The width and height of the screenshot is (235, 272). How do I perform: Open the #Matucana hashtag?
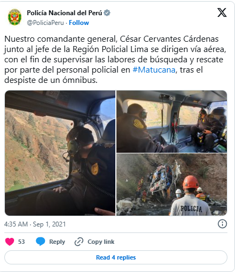point(154,70)
